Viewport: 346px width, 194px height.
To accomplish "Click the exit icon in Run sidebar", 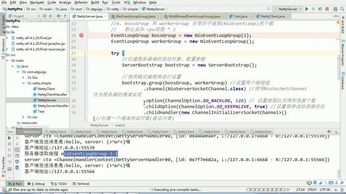I will 9,162.
